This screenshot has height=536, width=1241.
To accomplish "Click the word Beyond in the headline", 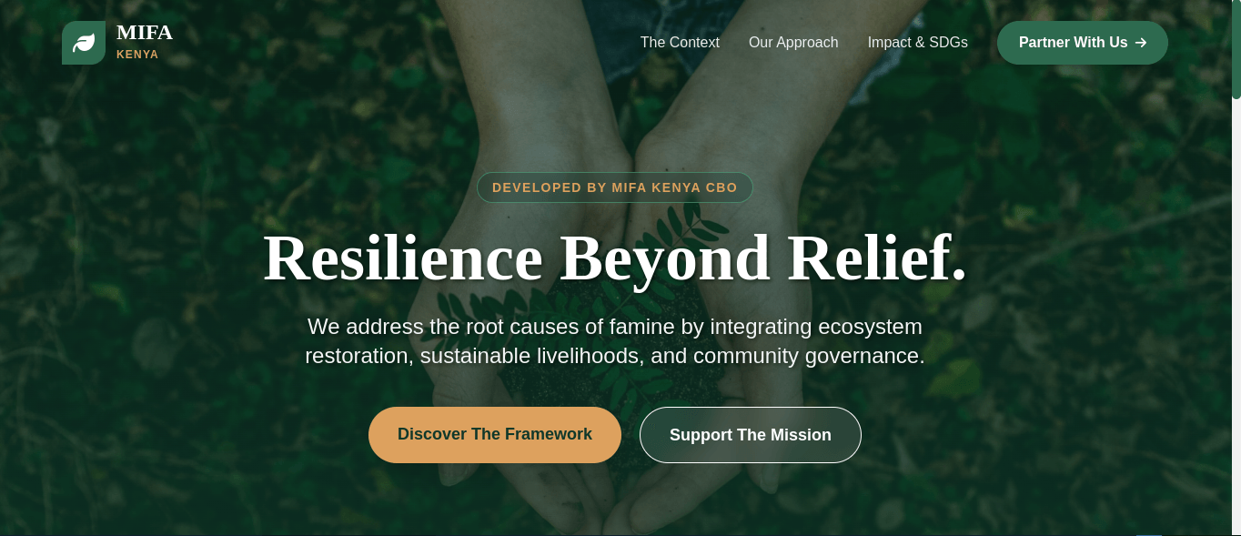I will point(665,258).
